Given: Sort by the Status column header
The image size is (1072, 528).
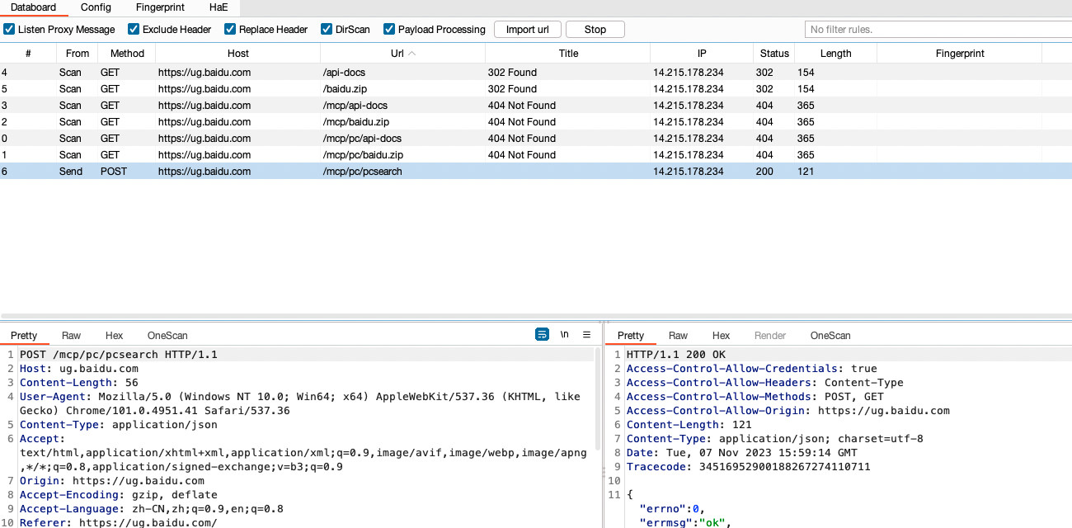Looking at the screenshot, I should click(x=774, y=53).
